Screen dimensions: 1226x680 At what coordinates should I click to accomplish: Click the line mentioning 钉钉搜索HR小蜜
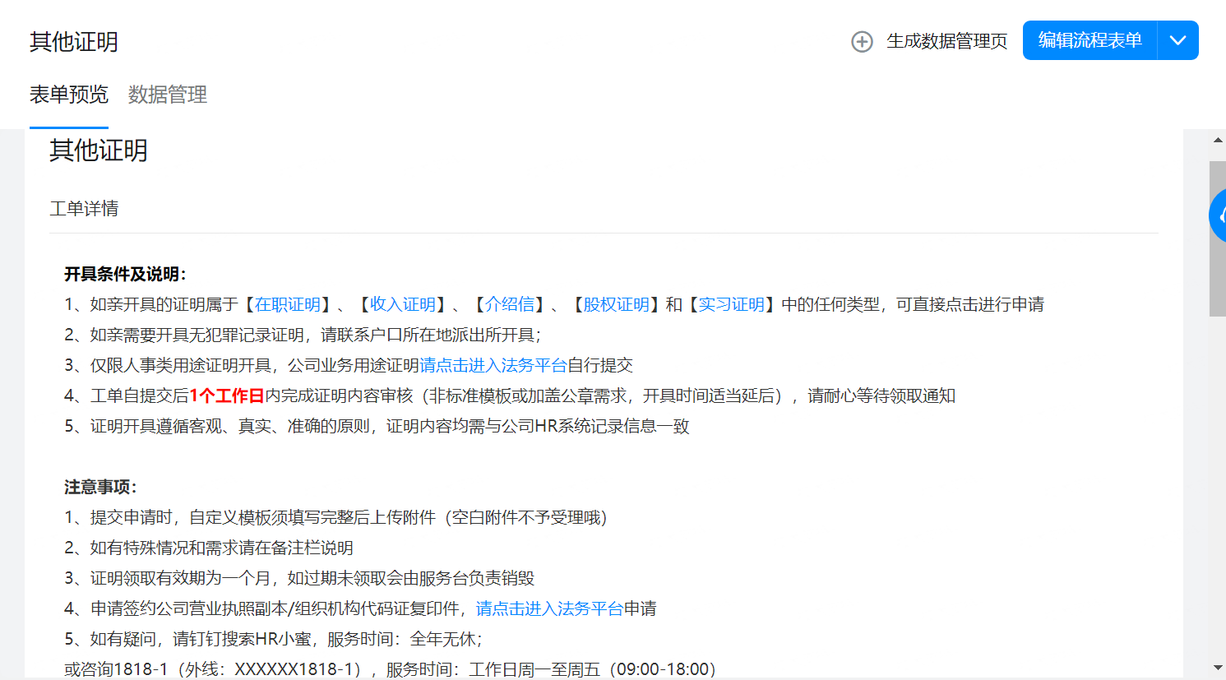(273, 639)
